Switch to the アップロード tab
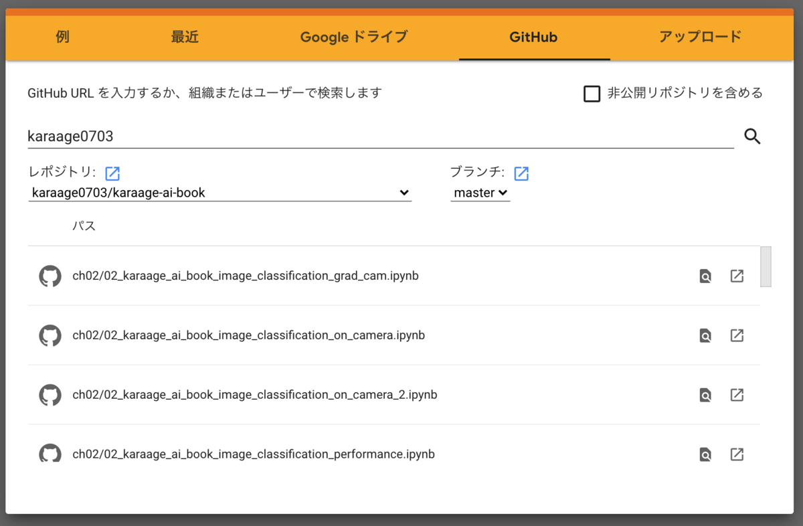 (x=700, y=37)
